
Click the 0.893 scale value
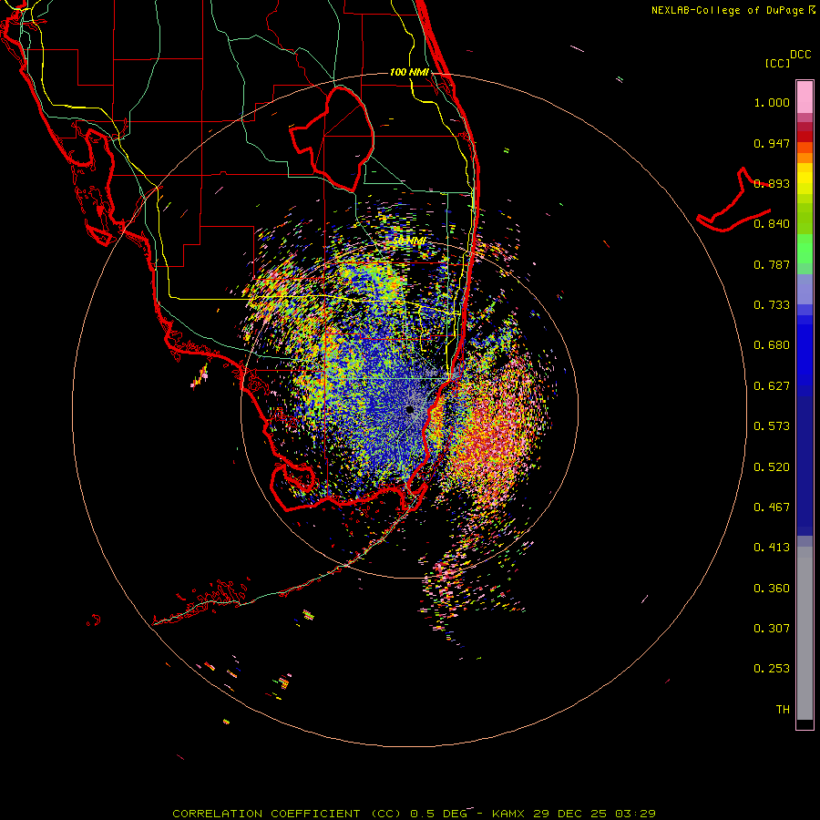point(772,183)
